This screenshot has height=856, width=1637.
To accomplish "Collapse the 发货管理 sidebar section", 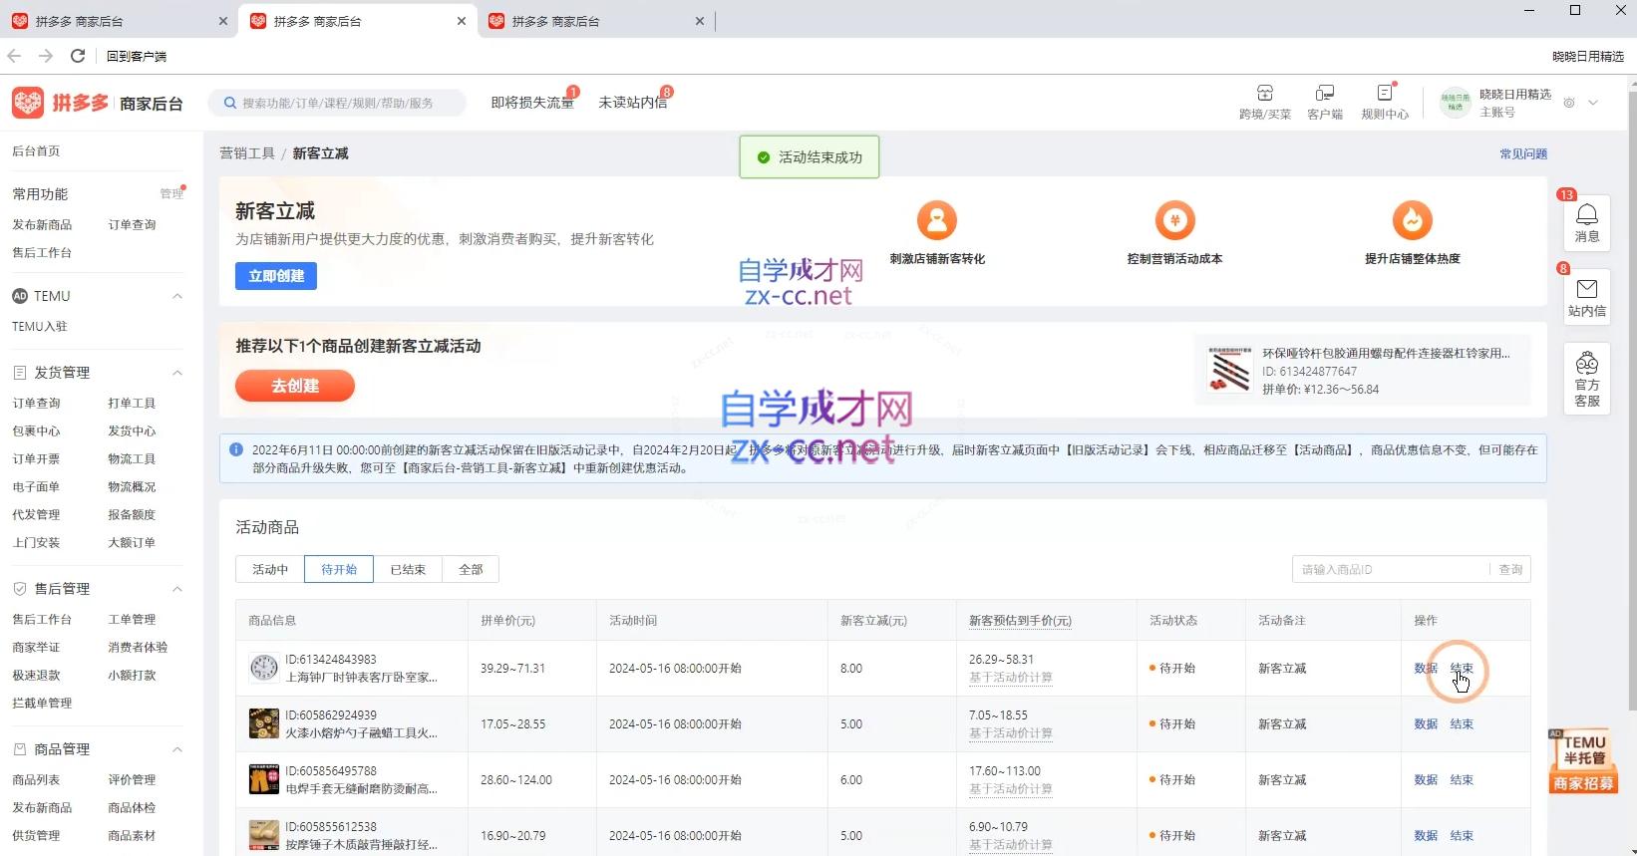I will pos(177,373).
